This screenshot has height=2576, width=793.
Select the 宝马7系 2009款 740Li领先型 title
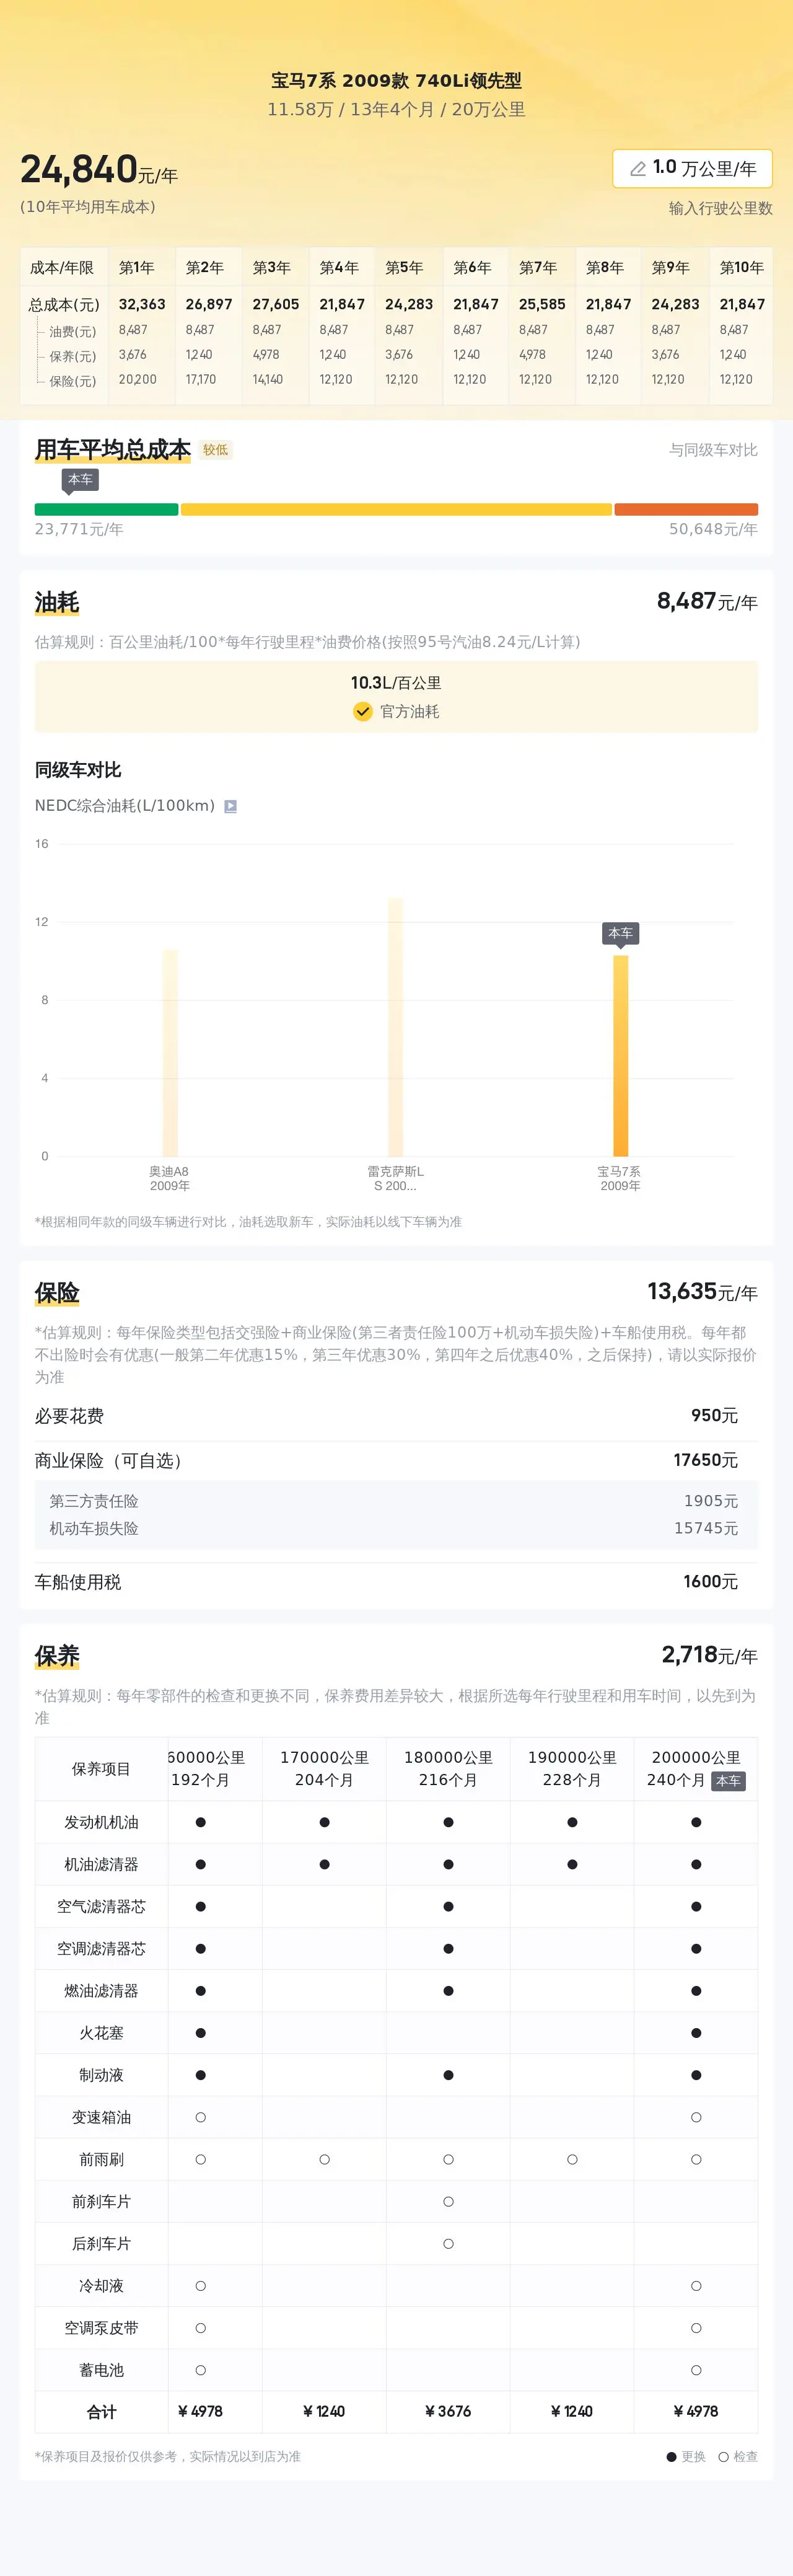click(396, 81)
